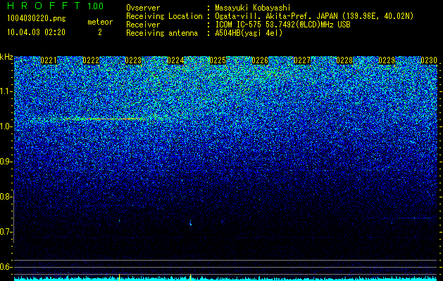Image resolution: width=443 pixels, height=281 pixels.
Task: Click the 0221 time marker
Action: point(49,60)
